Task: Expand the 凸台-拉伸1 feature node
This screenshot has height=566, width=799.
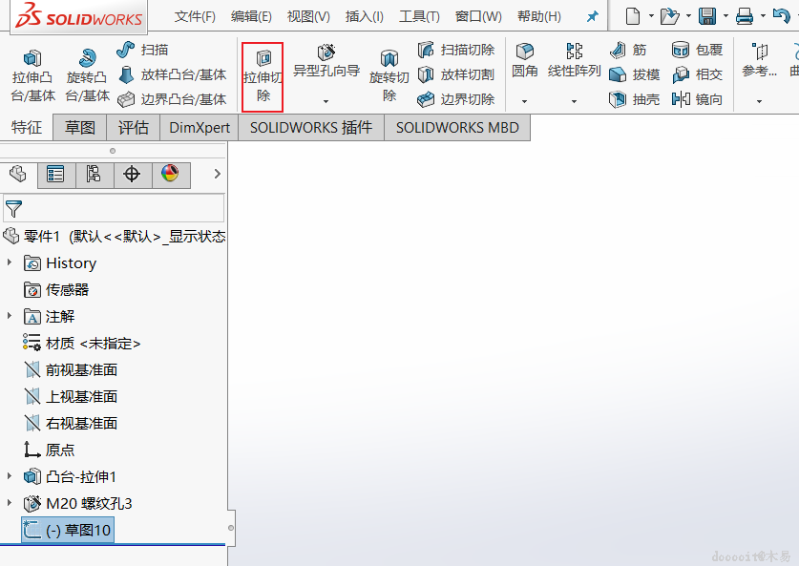Action: click(x=10, y=476)
